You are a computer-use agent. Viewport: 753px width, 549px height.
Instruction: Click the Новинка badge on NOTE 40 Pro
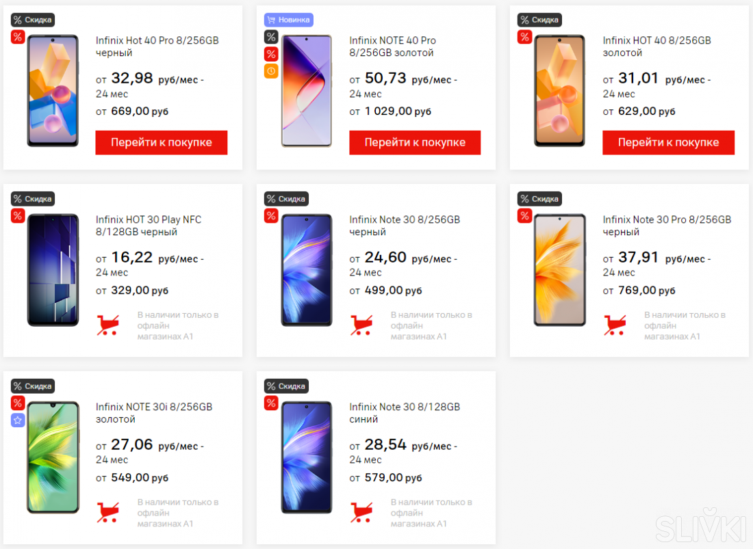click(288, 20)
